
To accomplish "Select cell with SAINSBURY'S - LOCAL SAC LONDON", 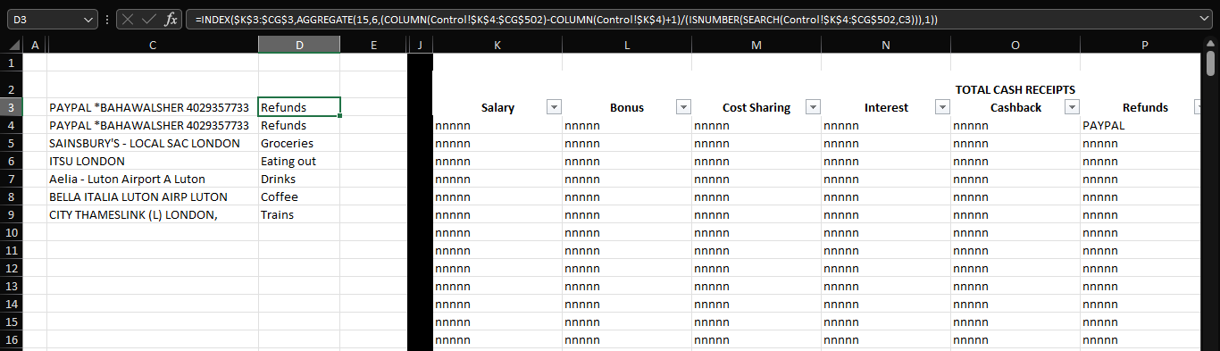I will (153, 143).
